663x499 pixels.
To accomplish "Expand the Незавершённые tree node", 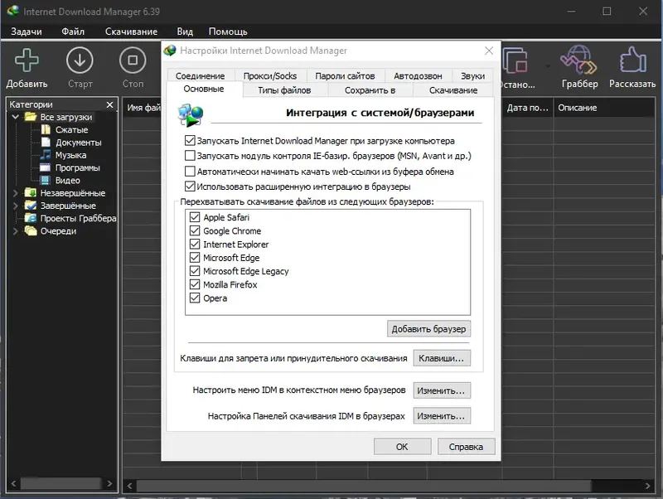I will pos(16,193).
